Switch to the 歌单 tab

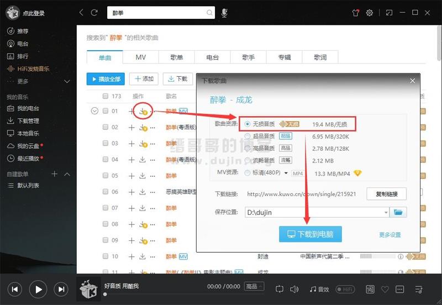tap(177, 57)
